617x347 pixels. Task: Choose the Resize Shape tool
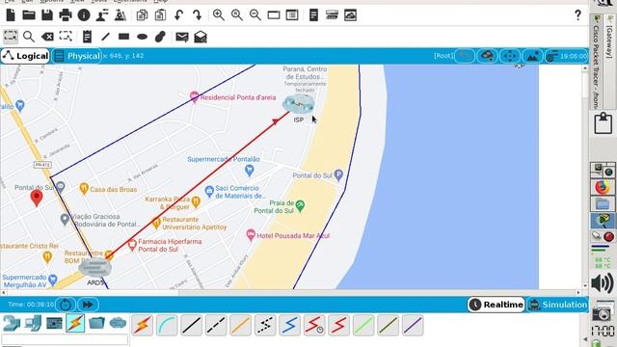pyautogui.click(x=66, y=37)
